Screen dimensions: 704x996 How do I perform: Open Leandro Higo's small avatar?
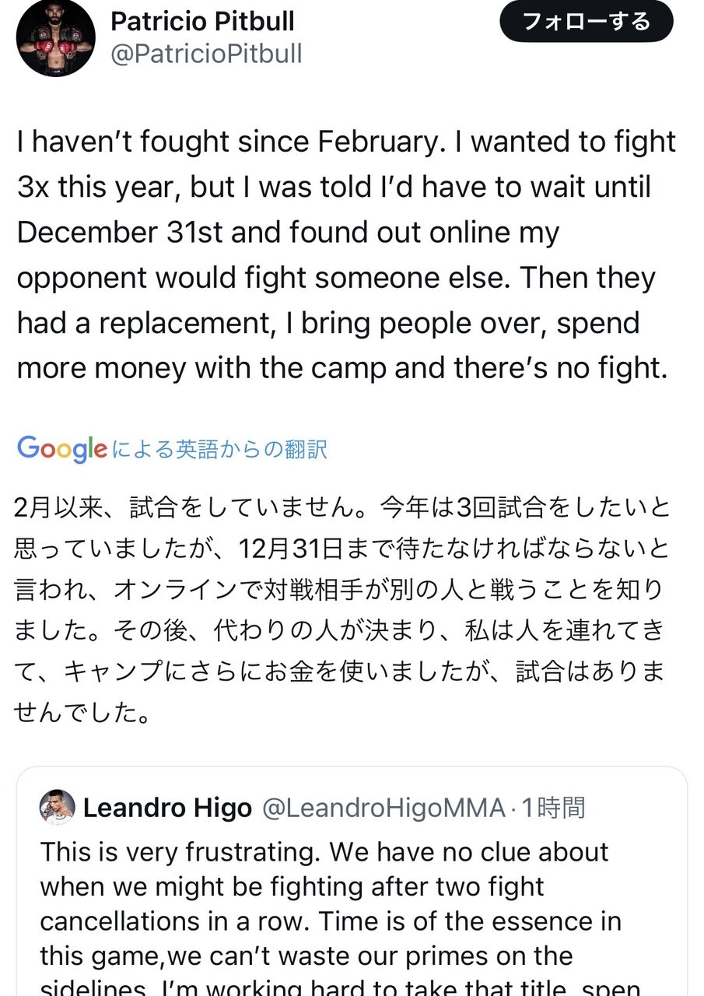click(x=57, y=808)
